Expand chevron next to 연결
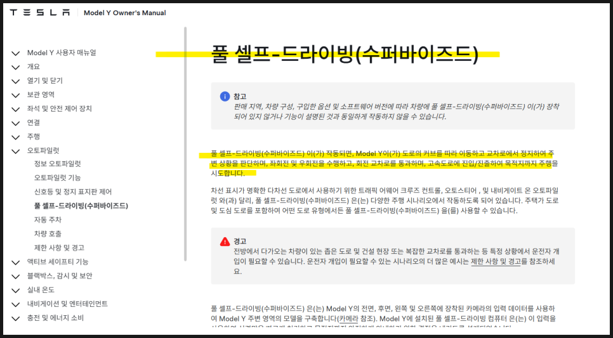This screenshot has height=338, width=613. pyautogui.click(x=16, y=124)
